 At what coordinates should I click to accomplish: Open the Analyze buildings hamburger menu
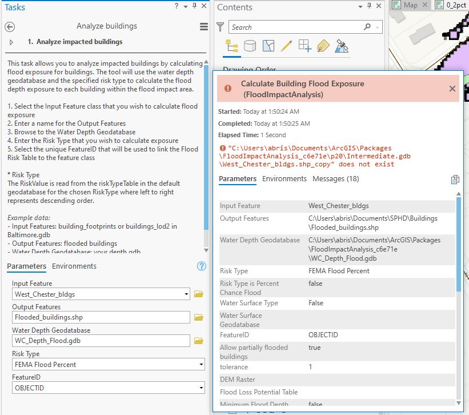[203, 25]
